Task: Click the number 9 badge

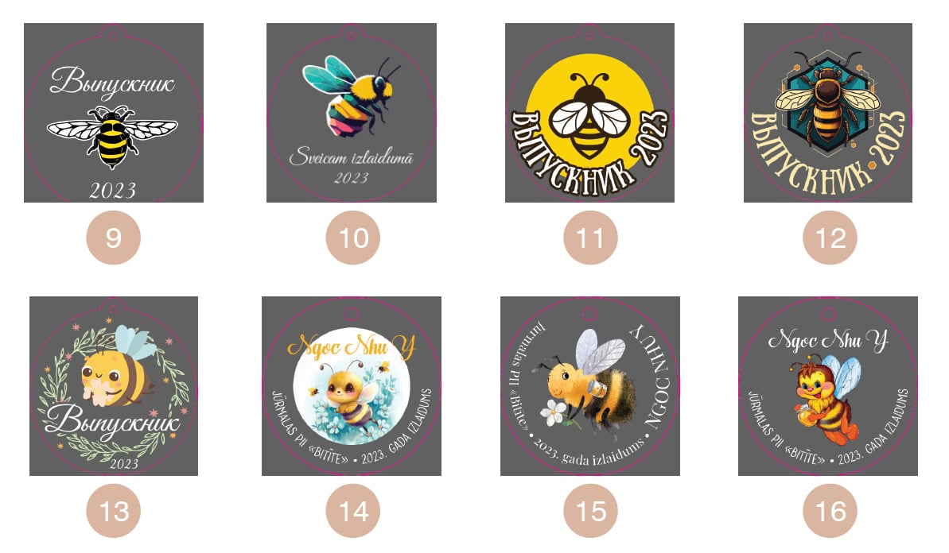Action: pos(114,238)
